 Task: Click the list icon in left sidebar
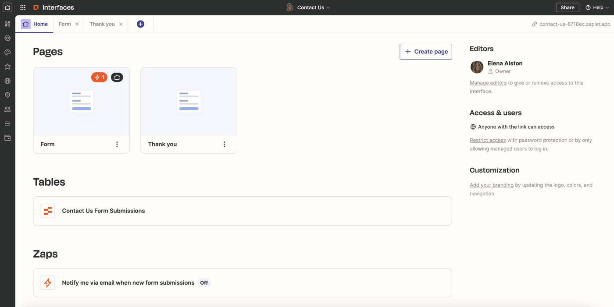[7, 124]
